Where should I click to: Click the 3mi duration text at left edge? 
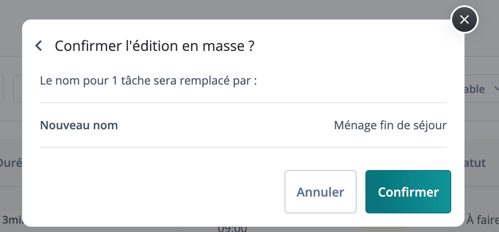[x=12, y=220]
